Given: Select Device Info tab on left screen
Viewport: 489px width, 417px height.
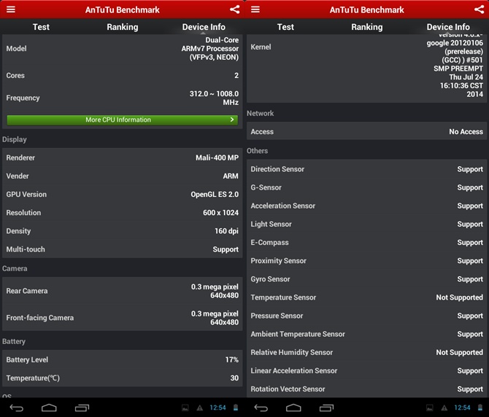Looking at the screenshot, I should pos(204,27).
